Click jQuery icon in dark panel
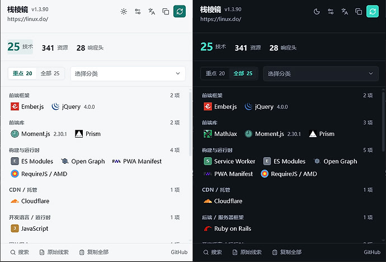The height and width of the screenshot is (262, 386). click(248, 106)
